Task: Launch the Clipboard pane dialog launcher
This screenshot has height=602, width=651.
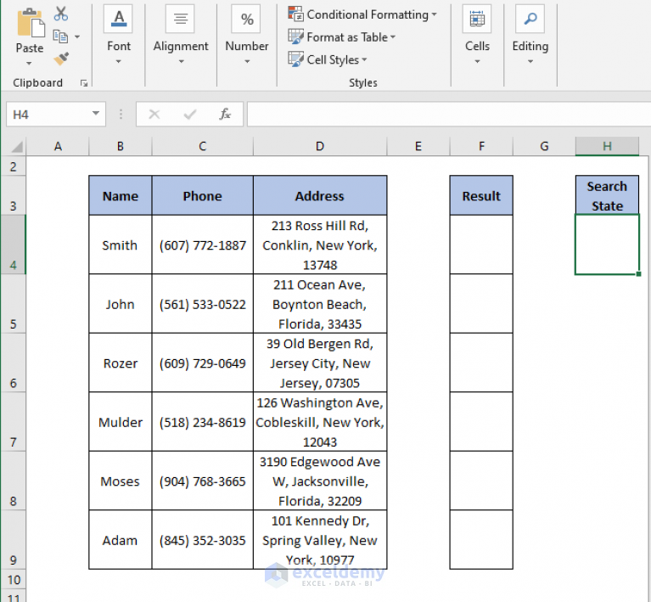Action: point(84,83)
